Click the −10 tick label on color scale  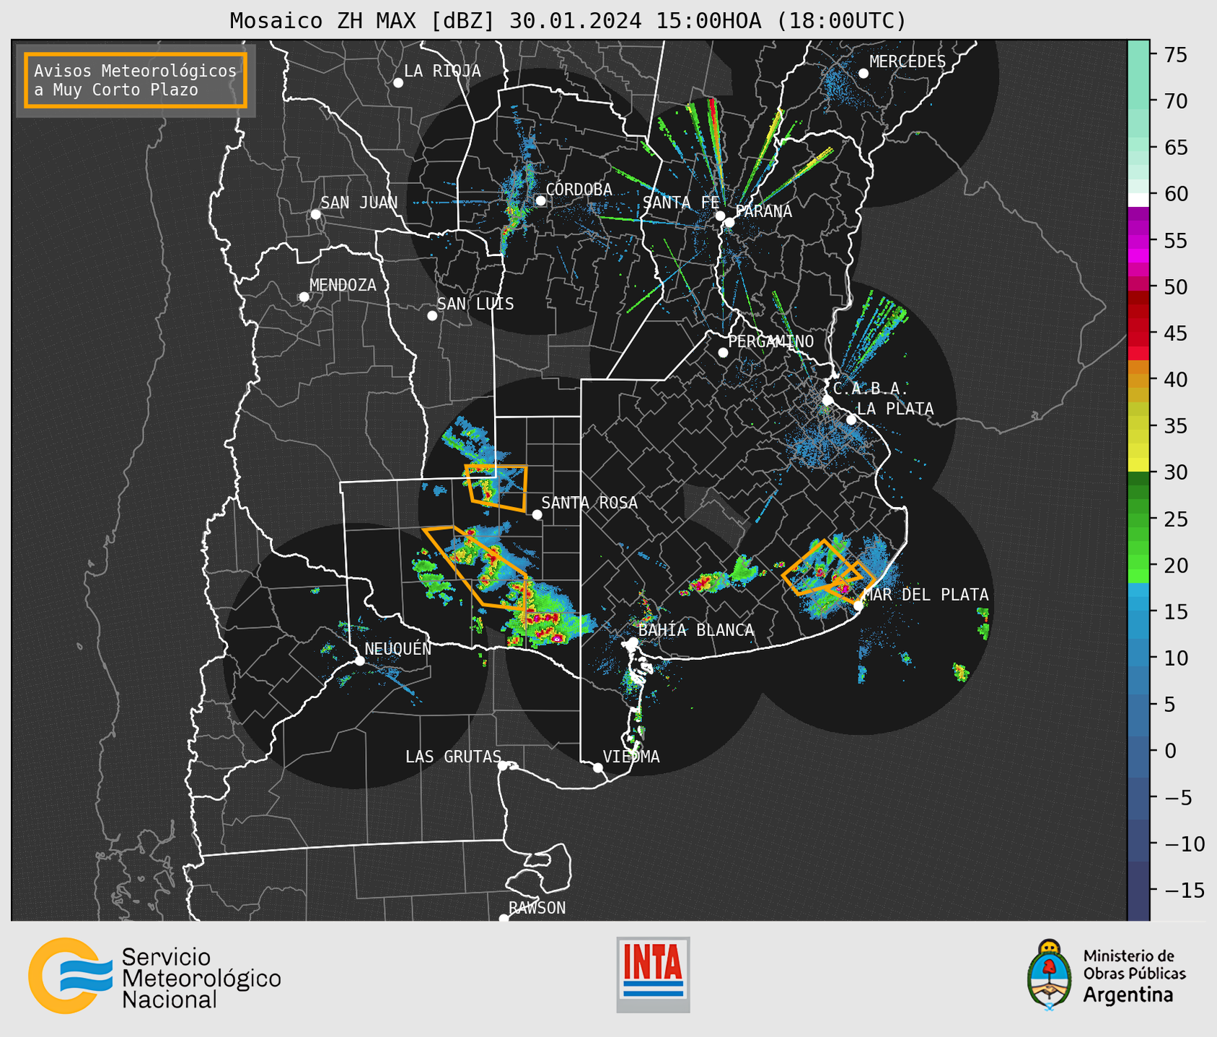coord(1184,844)
